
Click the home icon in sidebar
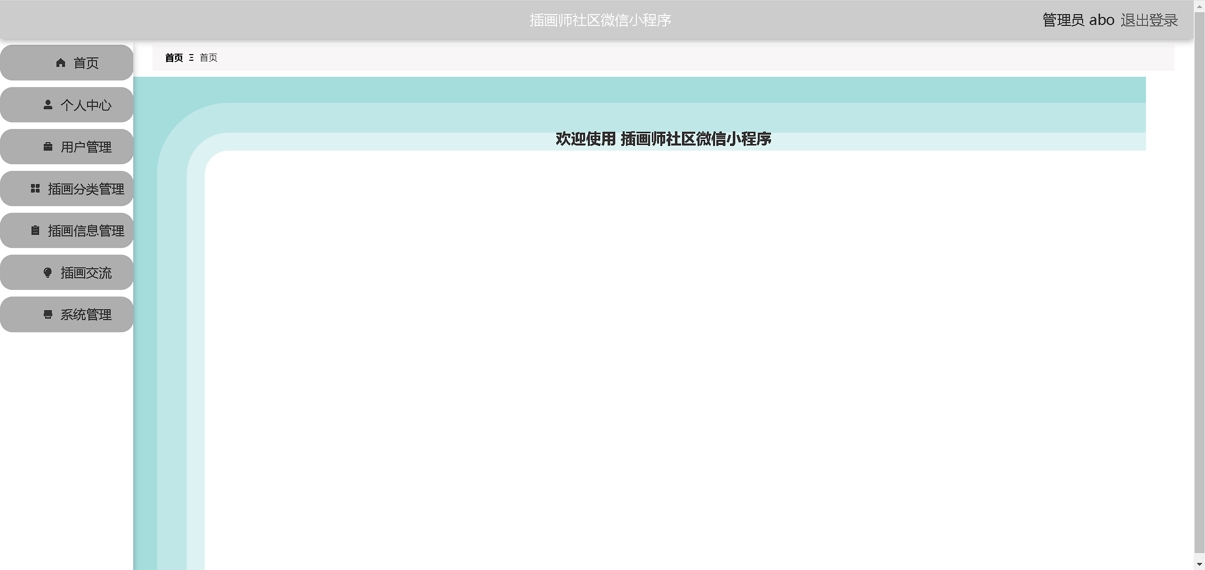61,63
